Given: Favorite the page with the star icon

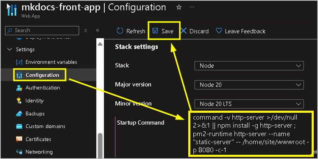Looking at the screenshot, I should tap(179, 8).
